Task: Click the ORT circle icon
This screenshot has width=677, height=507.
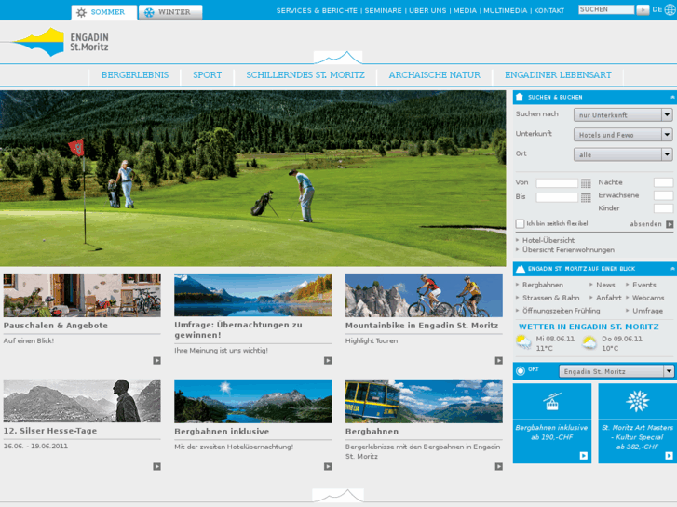Action: pos(521,370)
